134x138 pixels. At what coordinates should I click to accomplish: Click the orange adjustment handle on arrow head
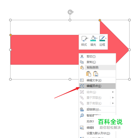point(100,20)
